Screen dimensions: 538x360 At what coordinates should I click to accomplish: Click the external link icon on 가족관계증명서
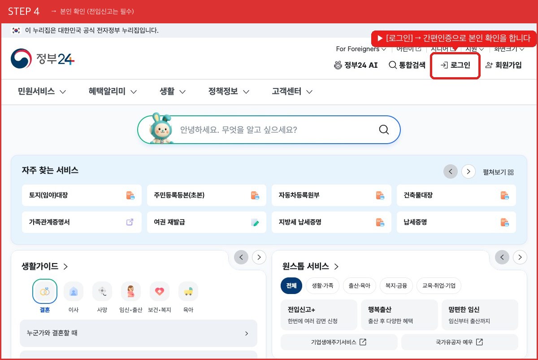[x=130, y=222]
